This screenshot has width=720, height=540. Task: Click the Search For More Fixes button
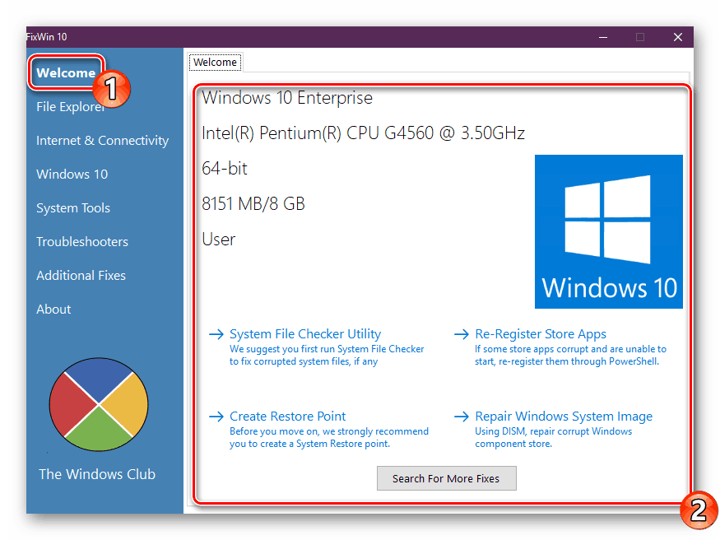[446, 478]
